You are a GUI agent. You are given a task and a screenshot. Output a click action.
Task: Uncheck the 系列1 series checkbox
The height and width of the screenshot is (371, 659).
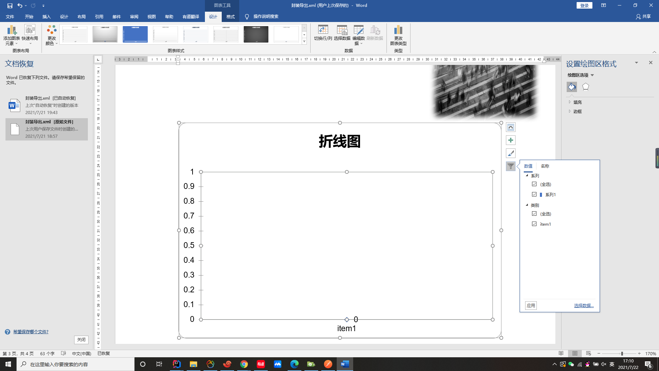coord(534,194)
